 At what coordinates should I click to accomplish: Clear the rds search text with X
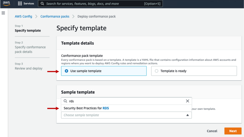point(188,101)
